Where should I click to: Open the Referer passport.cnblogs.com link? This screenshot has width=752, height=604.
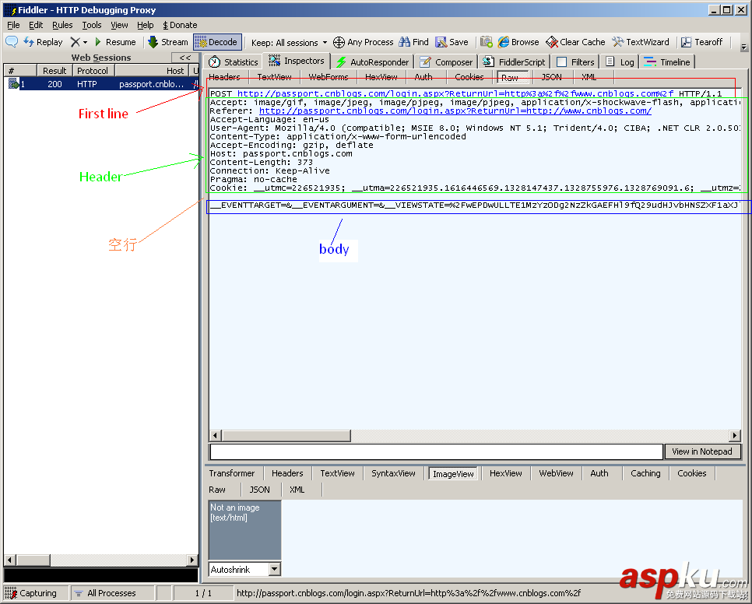[455, 111]
